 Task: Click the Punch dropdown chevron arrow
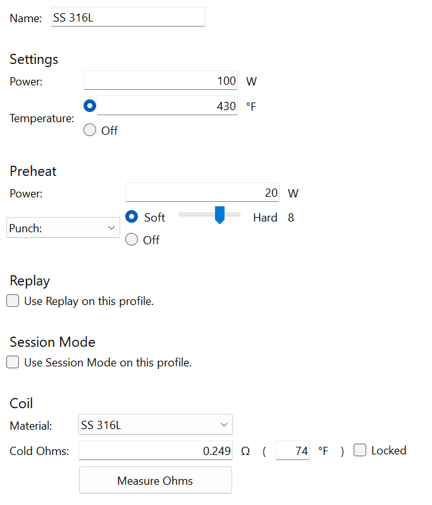tap(111, 227)
